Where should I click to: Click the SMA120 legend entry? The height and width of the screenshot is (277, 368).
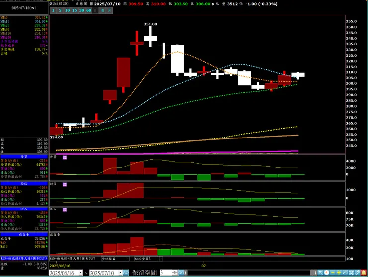[x=24, y=34]
